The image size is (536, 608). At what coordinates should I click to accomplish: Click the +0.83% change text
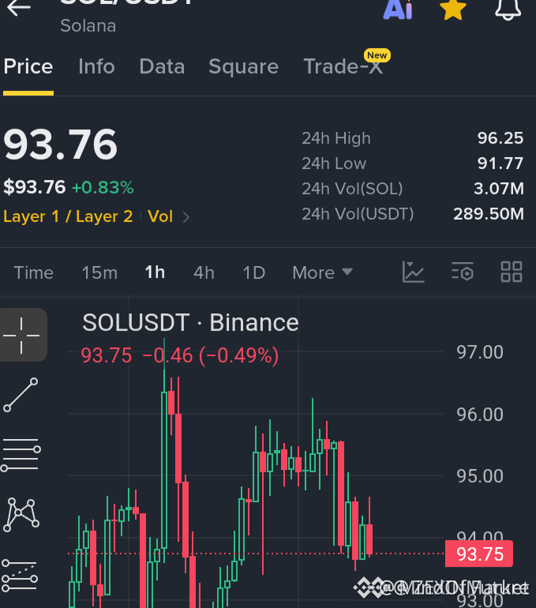103,187
